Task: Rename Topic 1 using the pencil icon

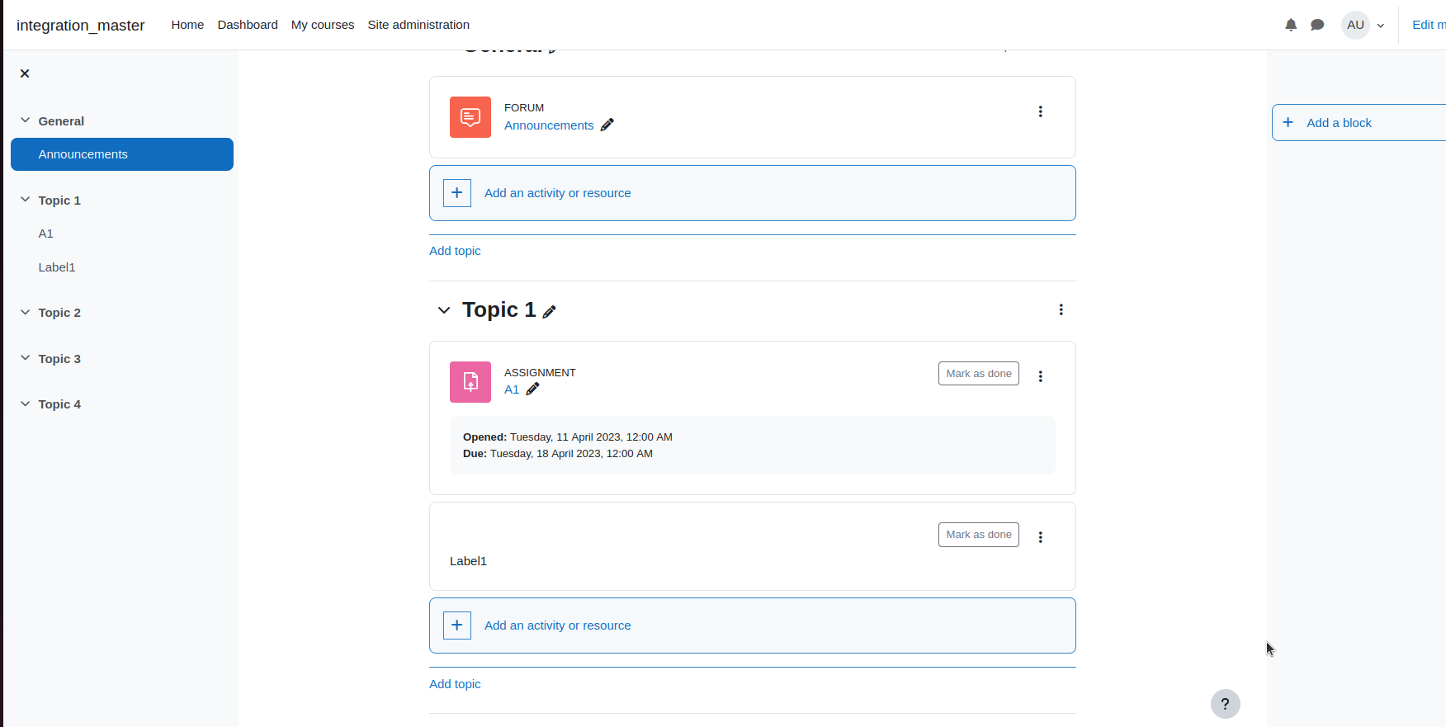Action: coord(550,311)
